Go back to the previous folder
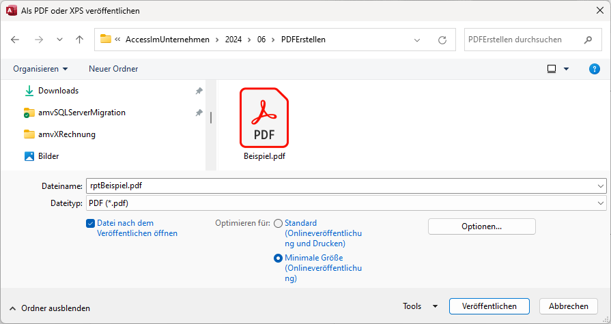The image size is (611, 324). (15, 40)
